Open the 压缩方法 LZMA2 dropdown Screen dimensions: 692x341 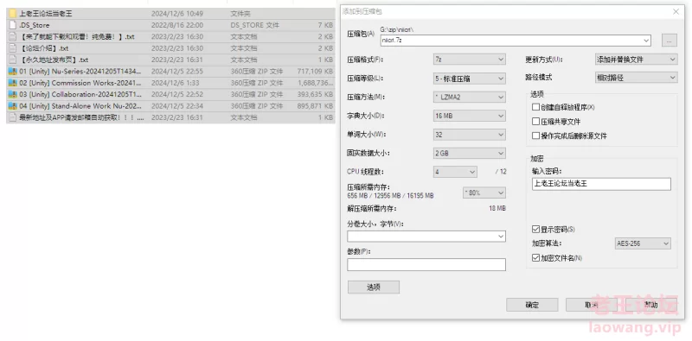point(470,97)
